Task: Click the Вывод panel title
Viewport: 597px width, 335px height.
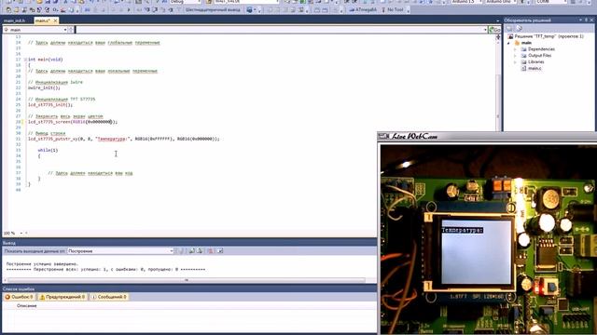Action: point(9,243)
